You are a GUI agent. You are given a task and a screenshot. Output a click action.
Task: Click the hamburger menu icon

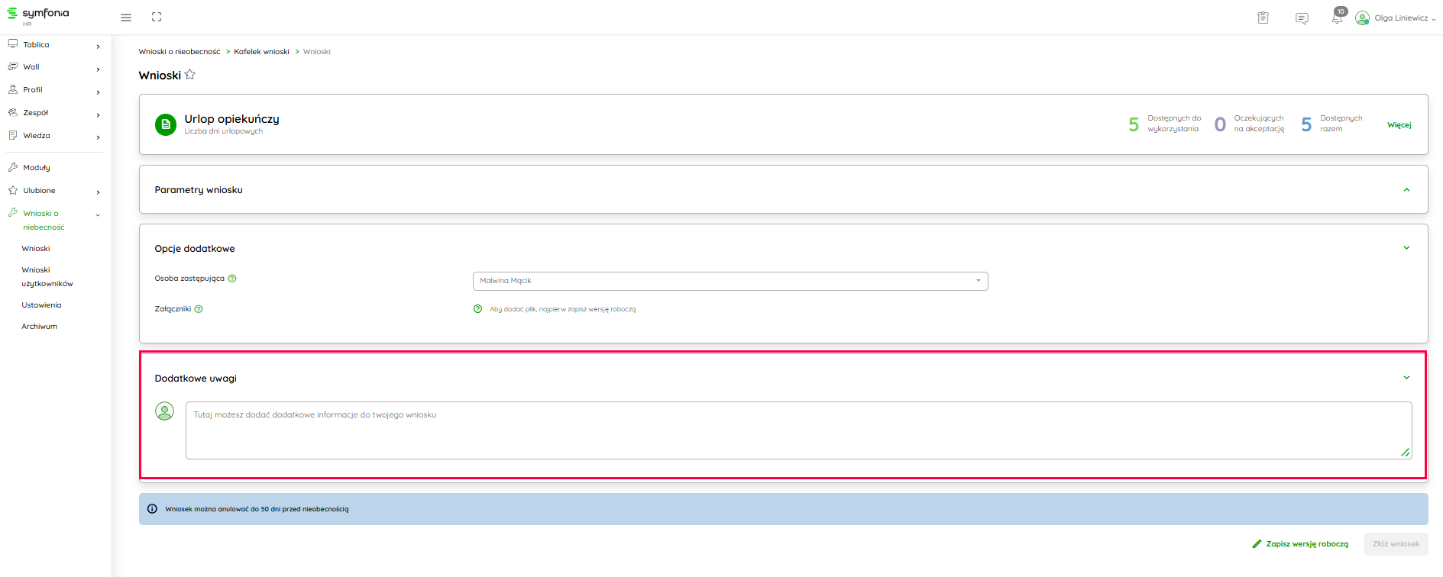pos(126,18)
